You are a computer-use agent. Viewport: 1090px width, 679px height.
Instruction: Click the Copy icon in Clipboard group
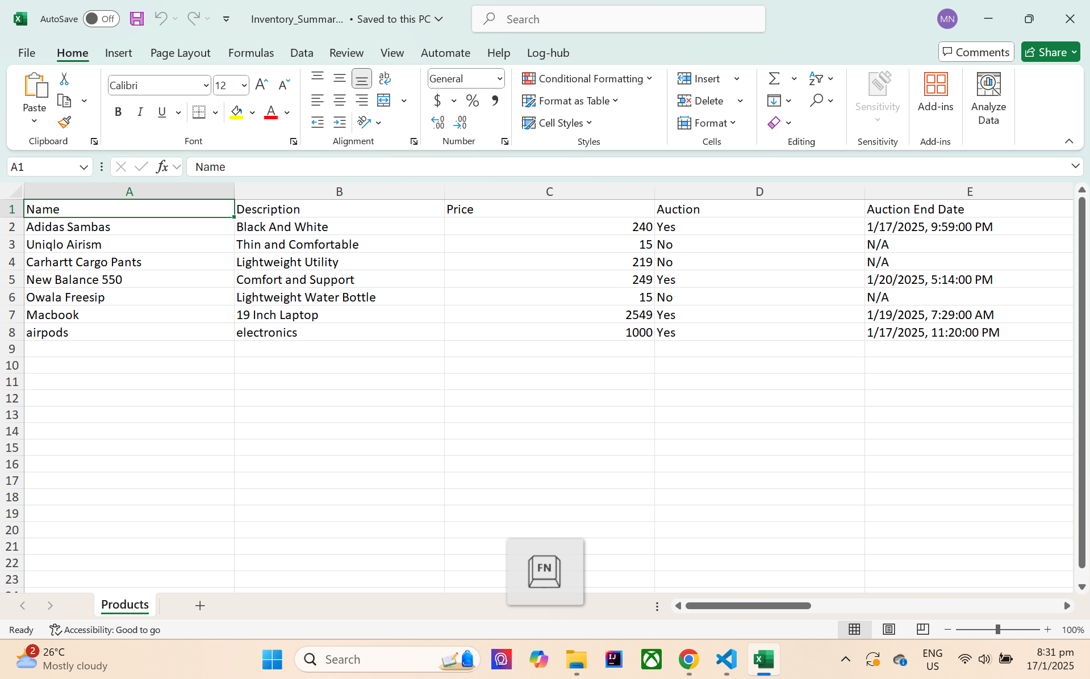tap(64, 100)
